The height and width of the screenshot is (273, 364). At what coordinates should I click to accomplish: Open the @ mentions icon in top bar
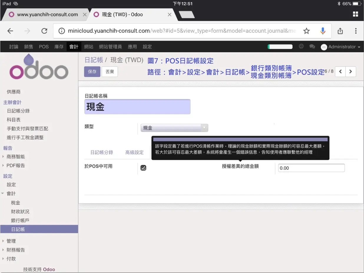[x=301, y=47]
